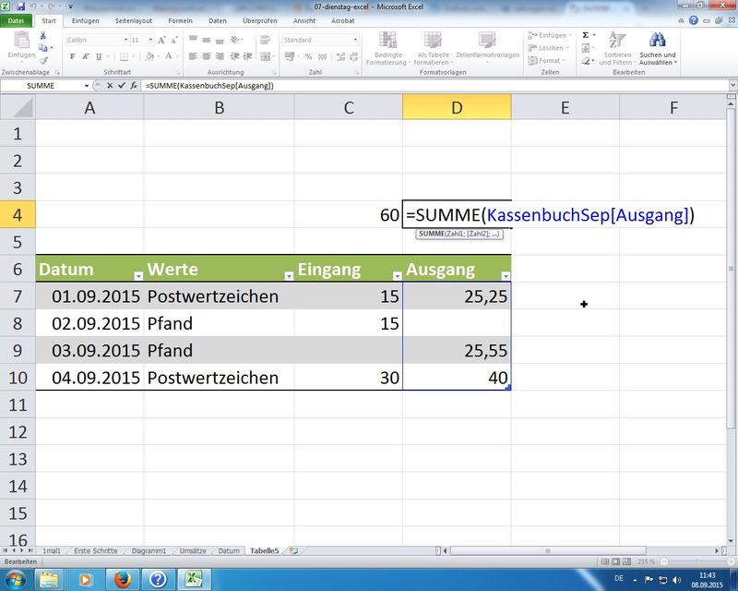Confirm formula with the checkmark icon

coord(122,85)
